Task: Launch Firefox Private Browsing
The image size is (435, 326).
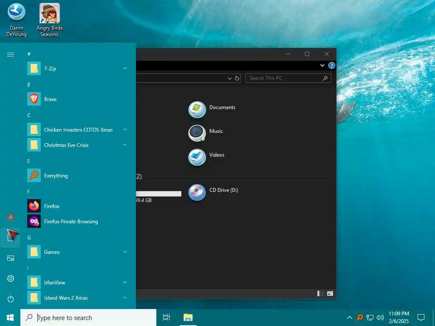Action: click(77, 222)
